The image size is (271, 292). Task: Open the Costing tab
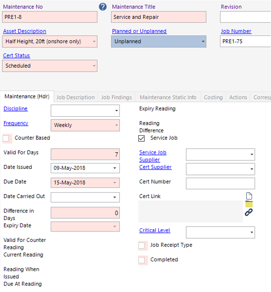213,97
